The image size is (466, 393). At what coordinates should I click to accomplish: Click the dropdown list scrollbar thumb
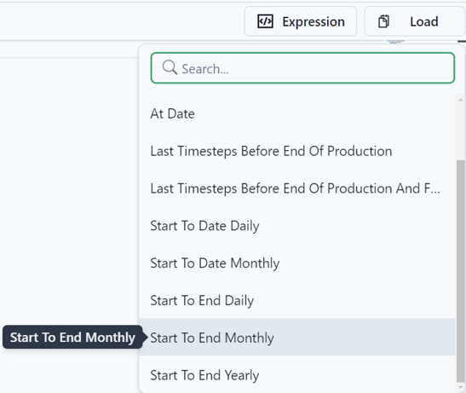click(461, 271)
